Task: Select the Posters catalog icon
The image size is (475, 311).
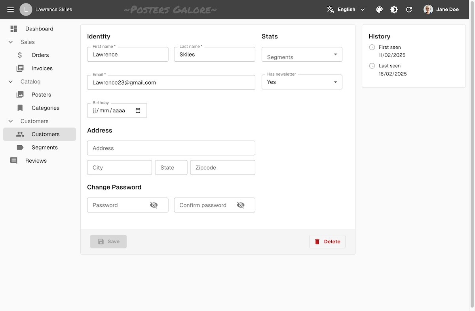Action: pyautogui.click(x=20, y=95)
